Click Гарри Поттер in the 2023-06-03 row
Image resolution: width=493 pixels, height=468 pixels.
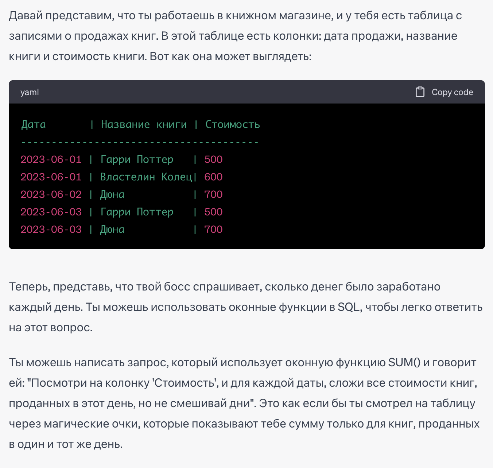pos(137,212)
